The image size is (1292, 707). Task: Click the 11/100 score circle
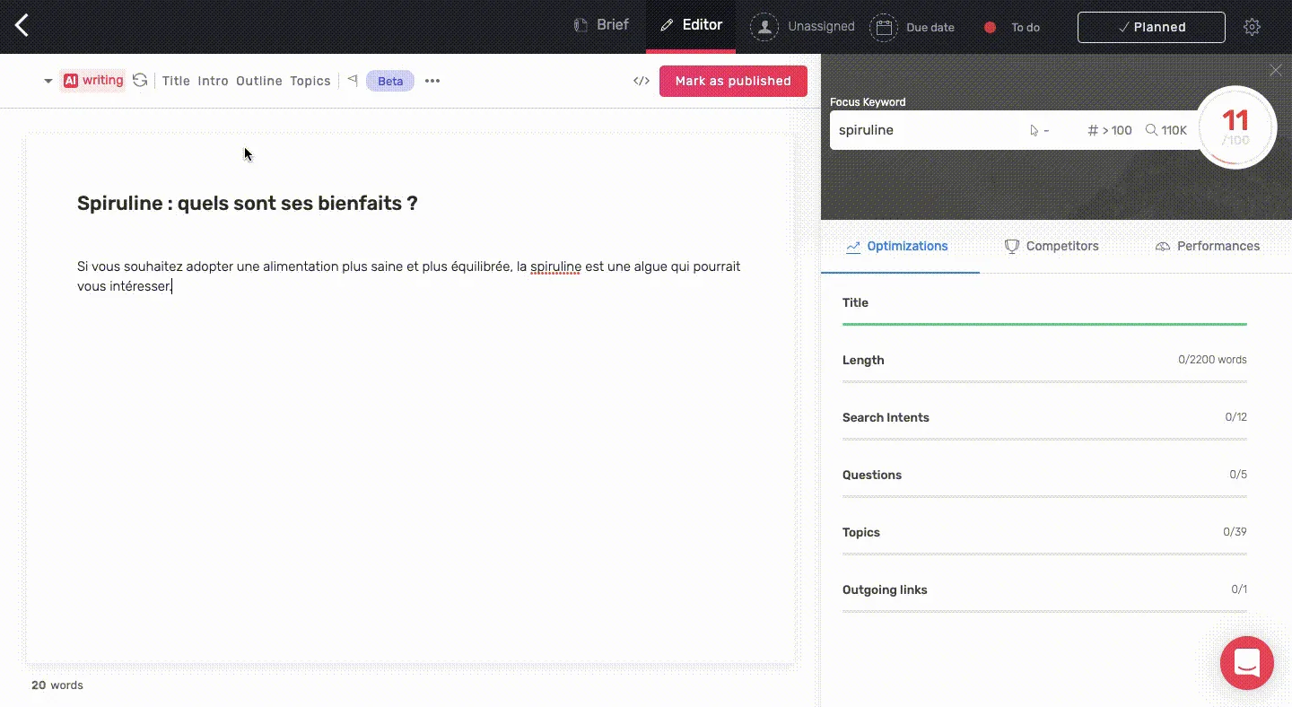pyautogui.click(x=1235, y=127)
